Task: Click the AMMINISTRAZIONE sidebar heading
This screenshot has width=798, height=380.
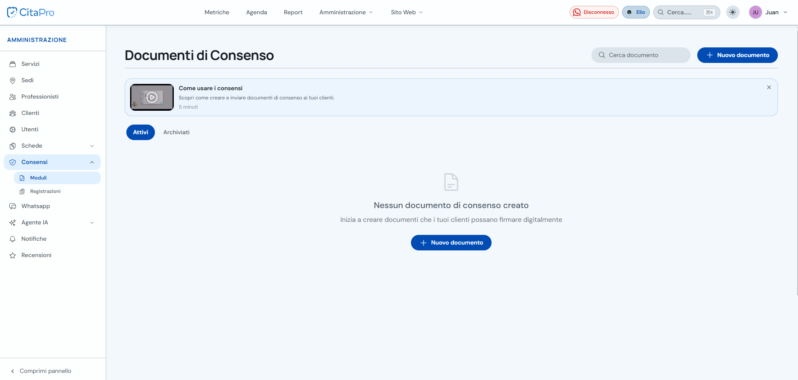Action: click(x=37, y=40)
